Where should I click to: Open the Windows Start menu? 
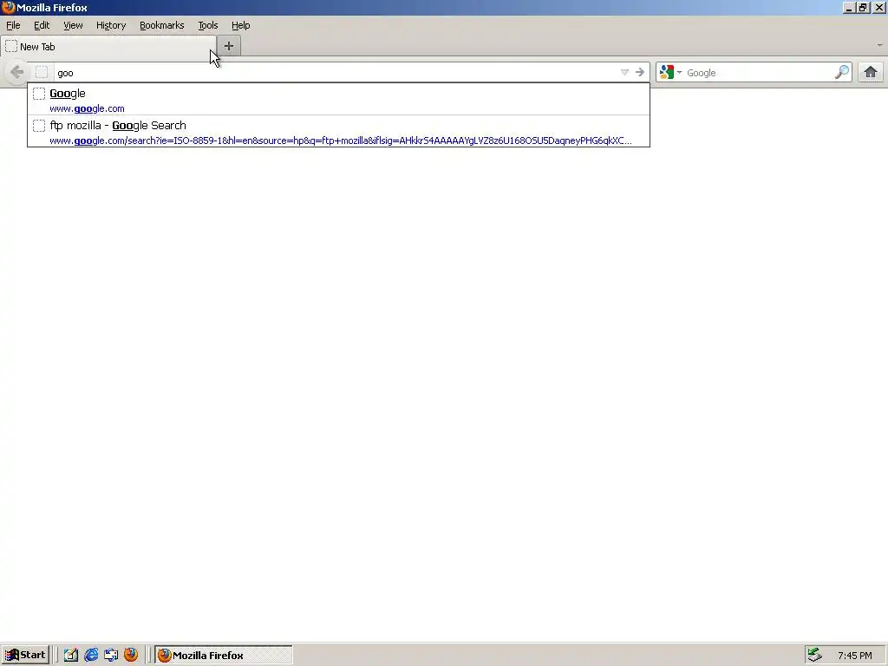click(25, 656)
